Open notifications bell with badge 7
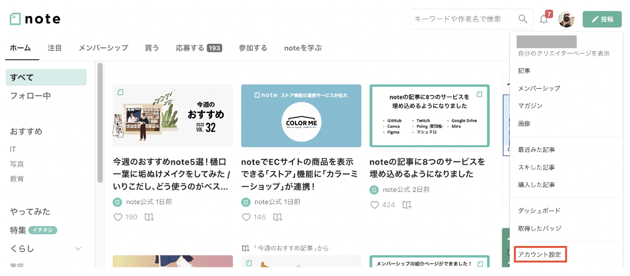This screenshot has width=630, height=276. click(544, 19)
